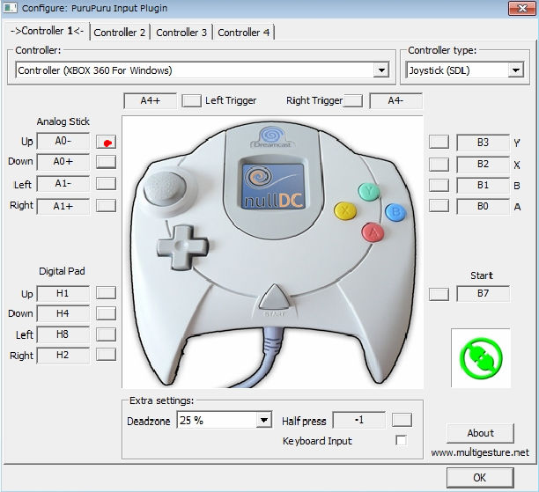Click the Left Trigger mapping button
This screenshot has width=539, height=492.
point(191,101)
